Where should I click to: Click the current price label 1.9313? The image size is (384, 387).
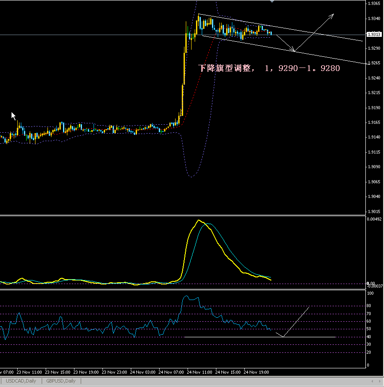click(374, 34)
